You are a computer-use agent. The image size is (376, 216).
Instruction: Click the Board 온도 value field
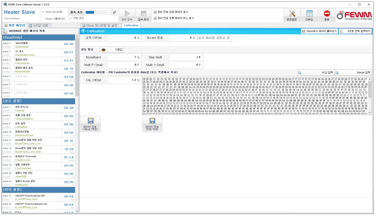coord(201,38)
